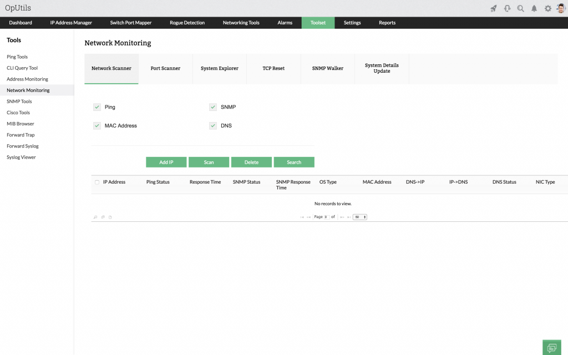This screenshot has height=355, width=568.
Task: Disable the MAC Address checkbox
Action: 97,126
